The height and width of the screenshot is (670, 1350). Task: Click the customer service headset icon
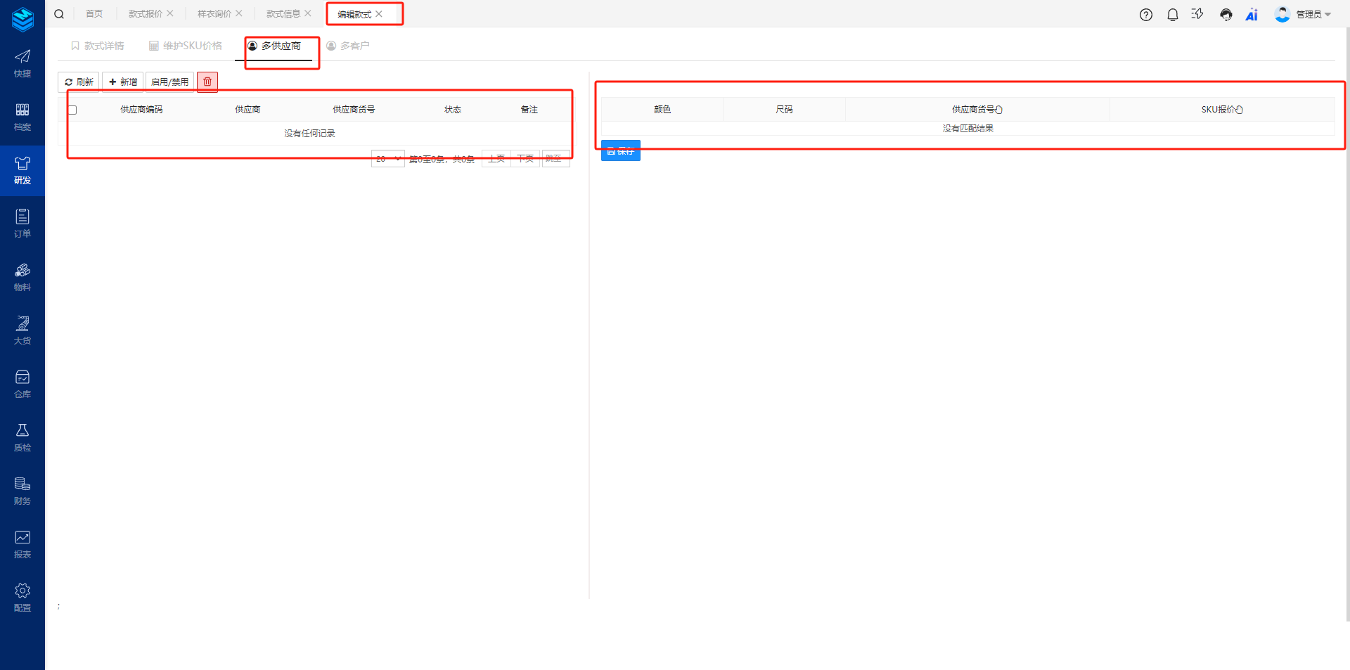(x=1226, y=15)
